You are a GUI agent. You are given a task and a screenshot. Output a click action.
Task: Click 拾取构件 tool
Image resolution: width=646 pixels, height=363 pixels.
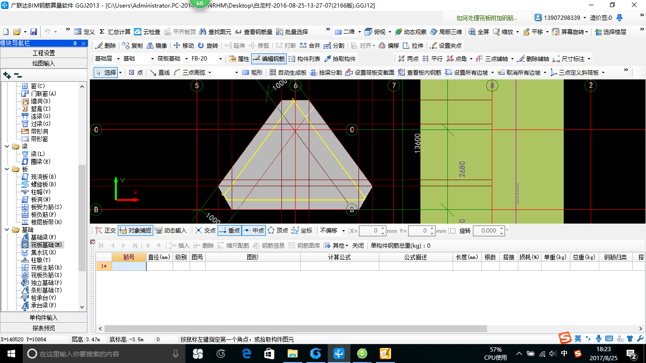coord(340,59)
